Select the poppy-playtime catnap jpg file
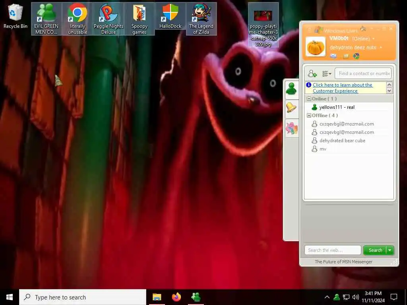 pos(263,25)
